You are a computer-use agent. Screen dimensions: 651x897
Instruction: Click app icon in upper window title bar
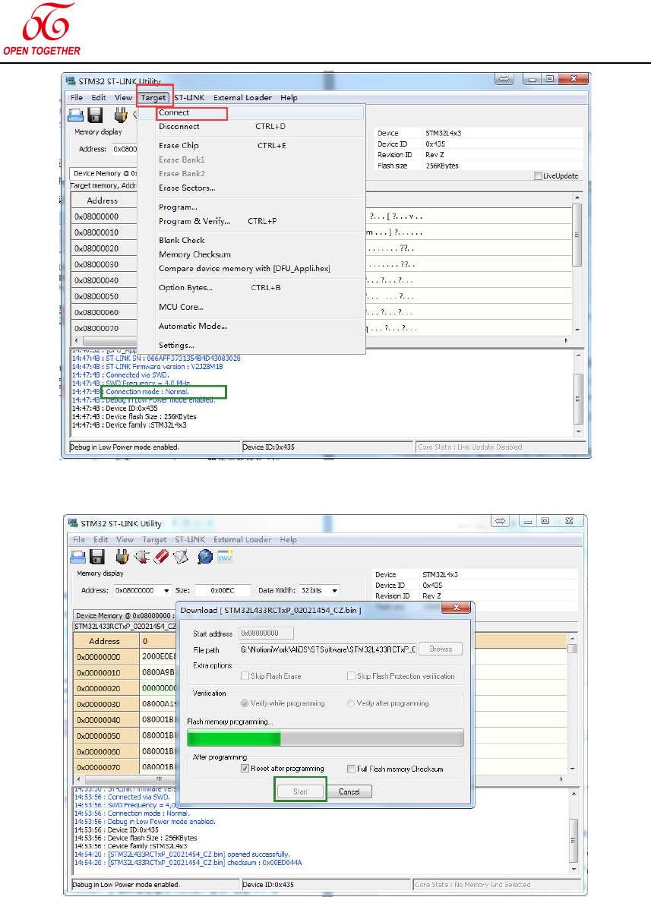[71, 81]
